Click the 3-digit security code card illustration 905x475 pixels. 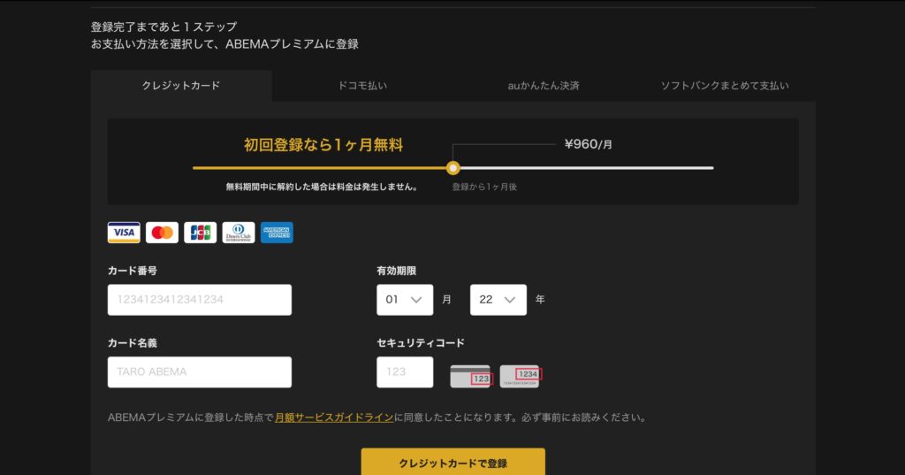(x=471, y=376)
